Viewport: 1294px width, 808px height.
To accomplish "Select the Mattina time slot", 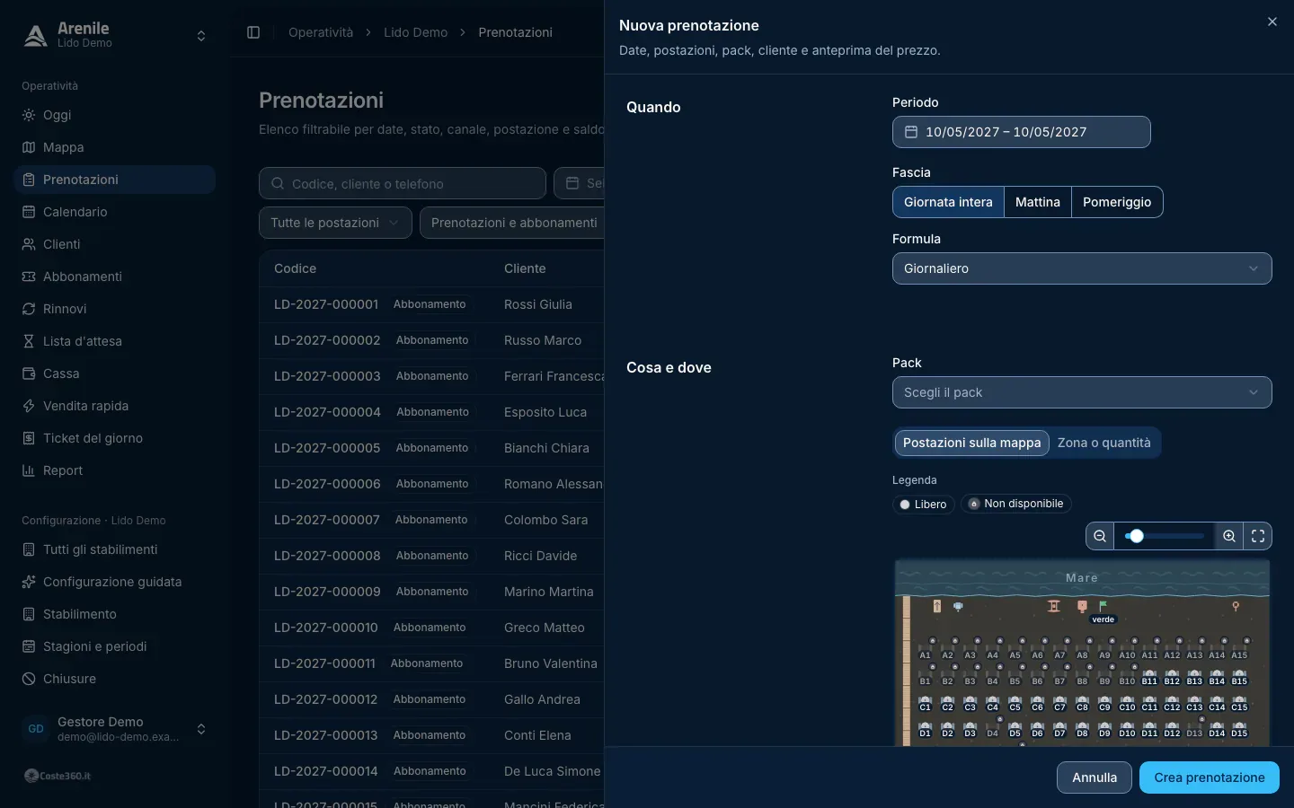I will click(x=1038, y=202).
